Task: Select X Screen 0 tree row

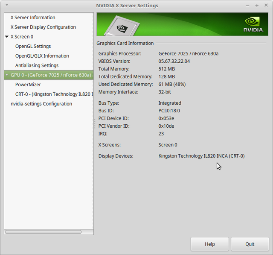Action: coord(49,37)
